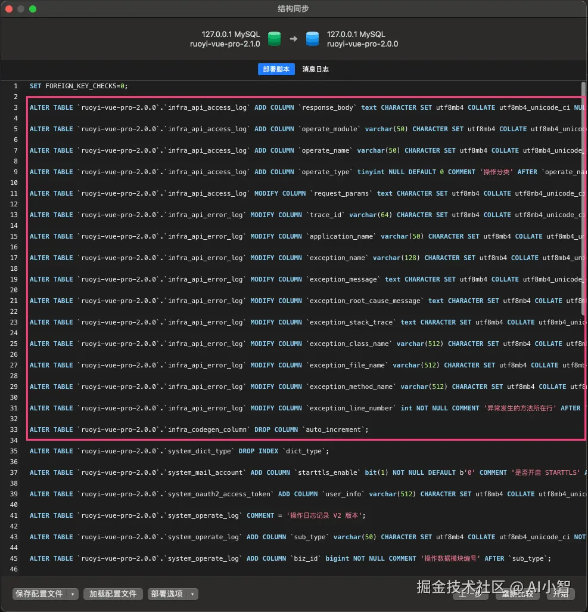Click the line modifying exception_class_name
This screenshot has width=588, height=612.
(x=307, y=344)
